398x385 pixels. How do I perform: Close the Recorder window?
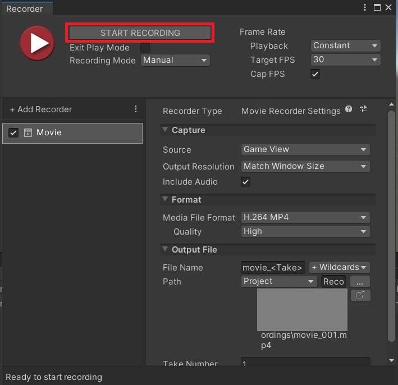click(388, 7)
